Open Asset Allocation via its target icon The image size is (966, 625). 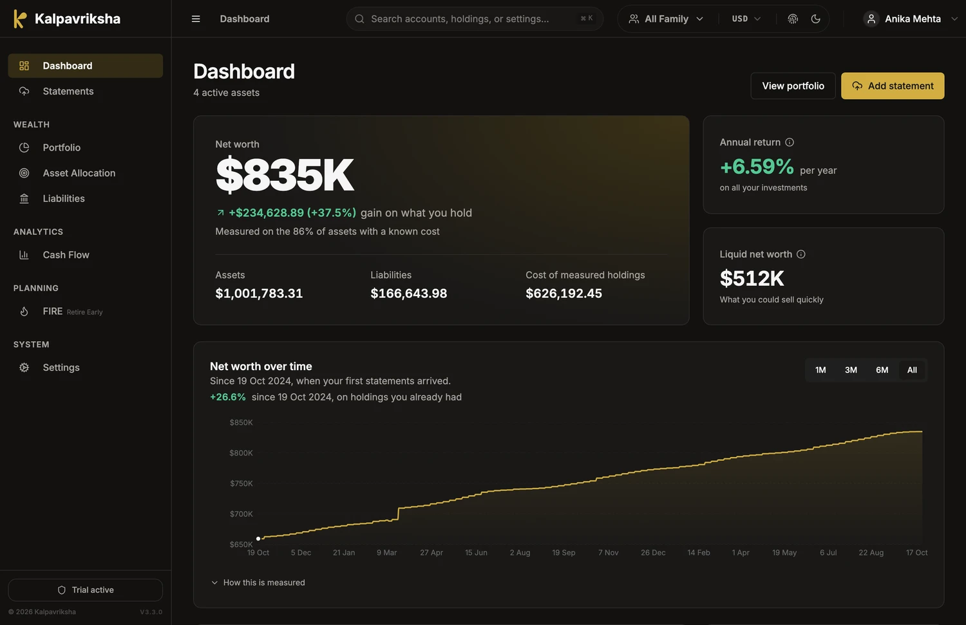point(24,173)
